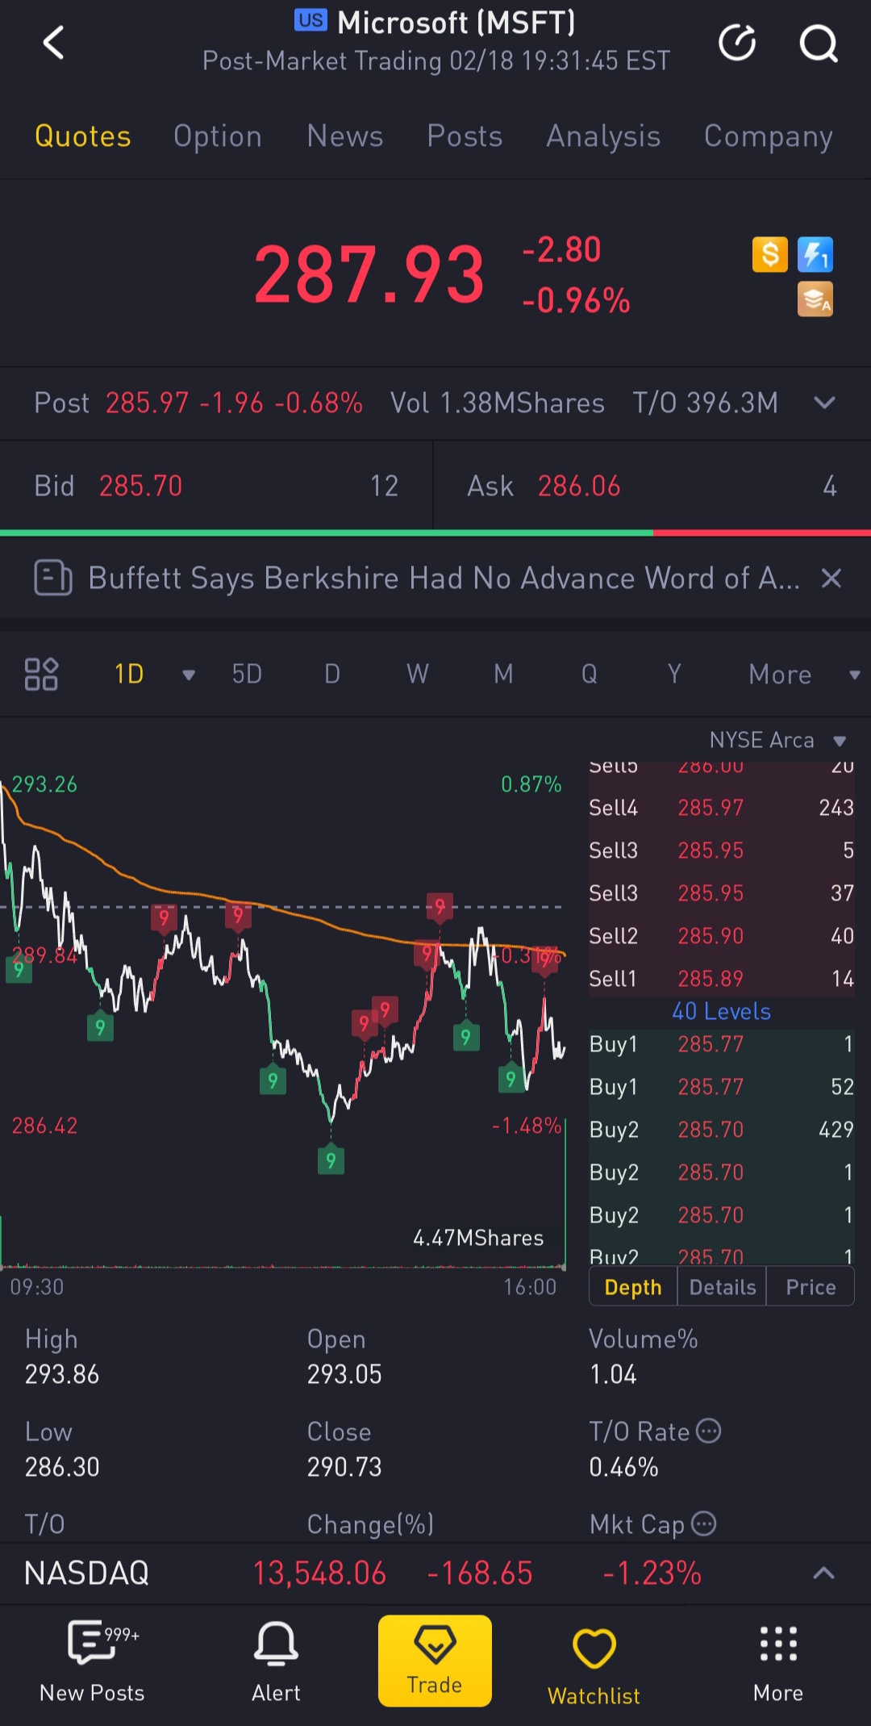The image size is (871, 1726).
Task: Select the 5D chart timeframe
Action: pyautogui.click(x=247, y=674)
